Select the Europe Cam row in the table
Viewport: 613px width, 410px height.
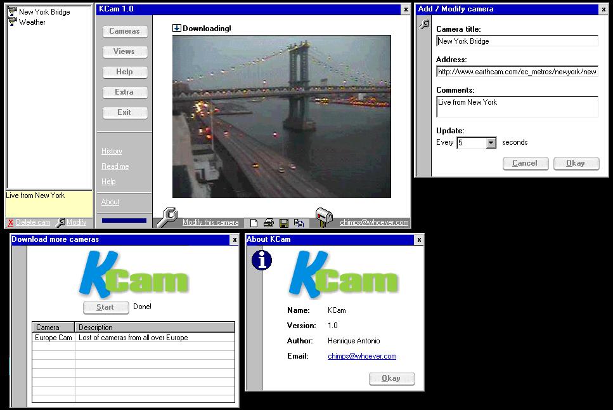(x=53, y=338)
